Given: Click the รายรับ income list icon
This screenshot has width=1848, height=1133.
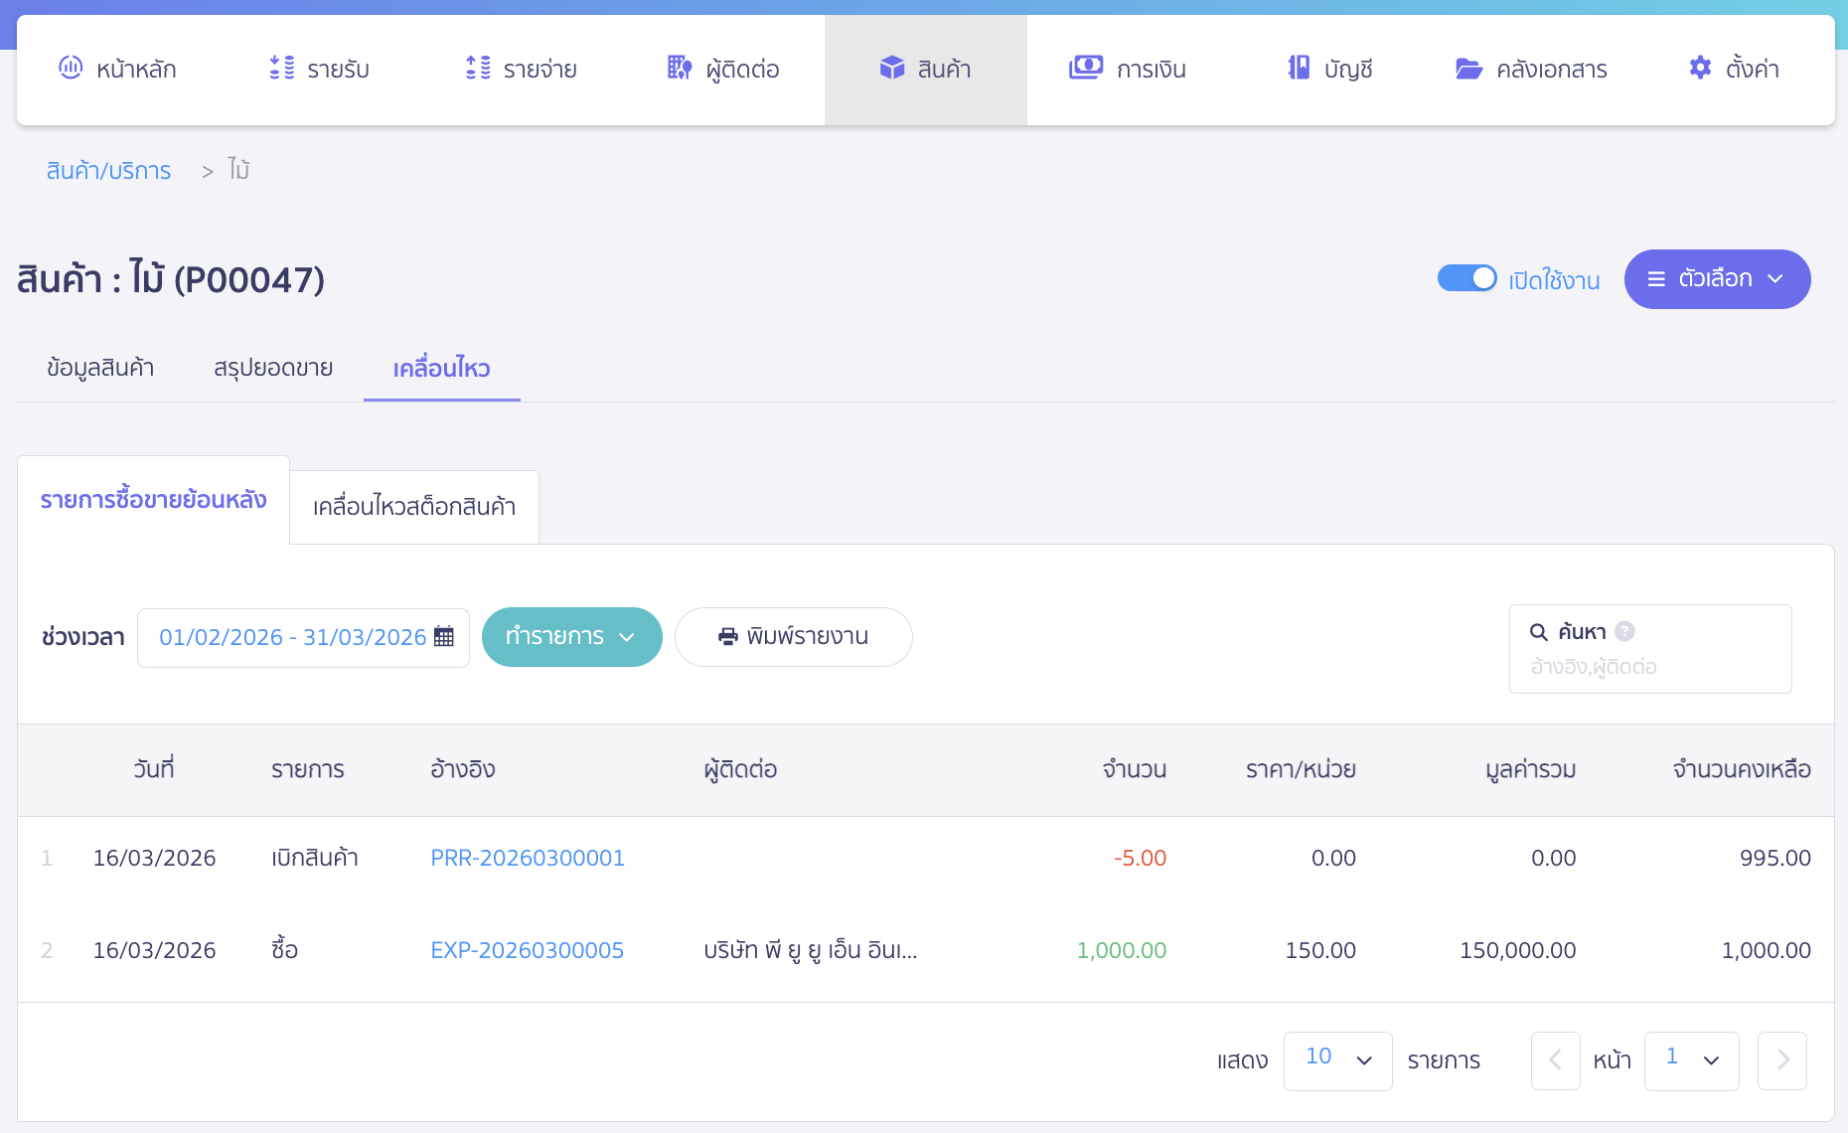Looking at the screenshot, I should pos(282,68).
